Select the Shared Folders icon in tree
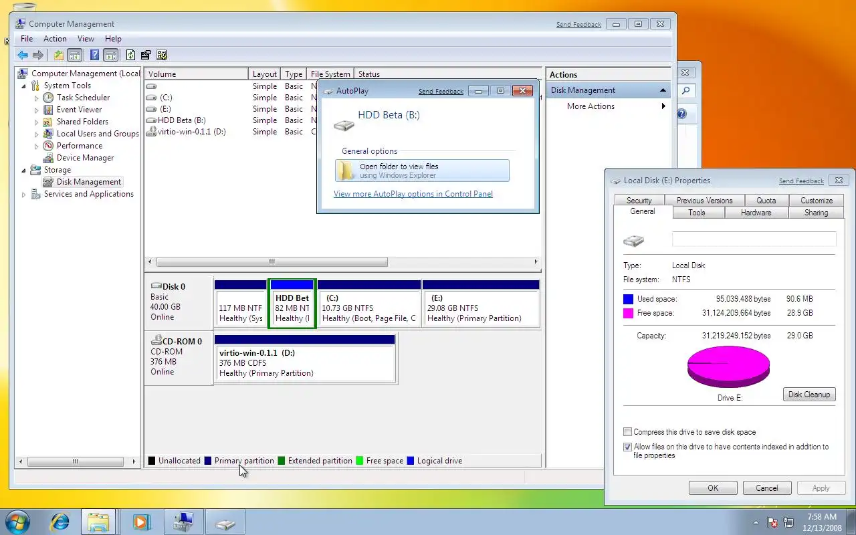Viewport: 856px width, 535px height. (x=48, y=122)
